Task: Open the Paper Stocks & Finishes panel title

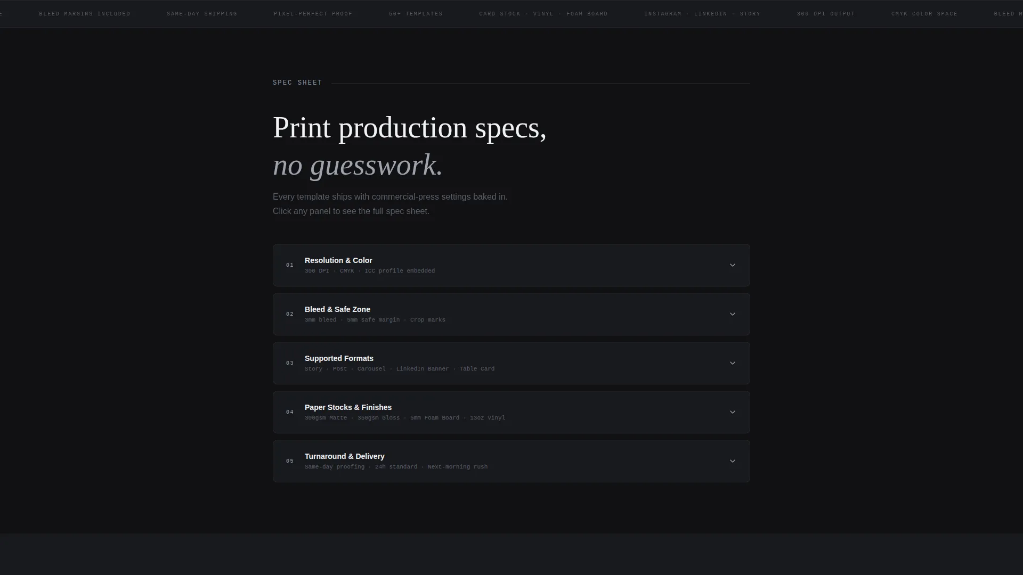Action: [348, 407]
